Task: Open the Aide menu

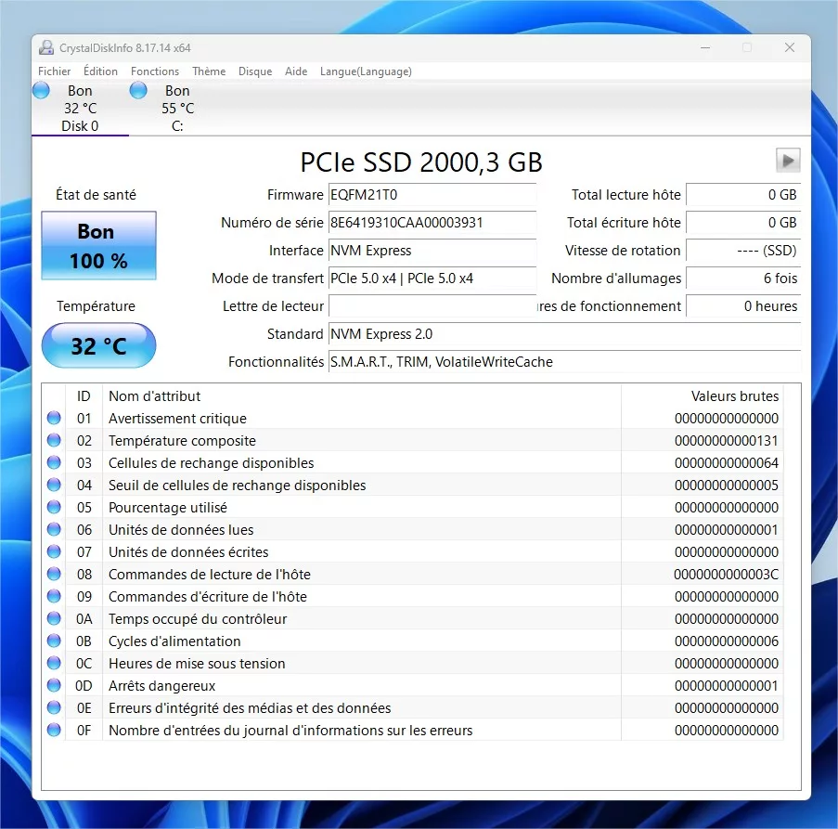Action: 296,71
